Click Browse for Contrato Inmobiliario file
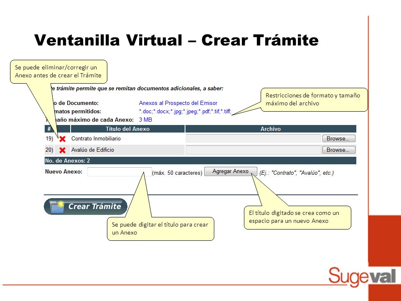The image size is (401, 301). [339, 138]
